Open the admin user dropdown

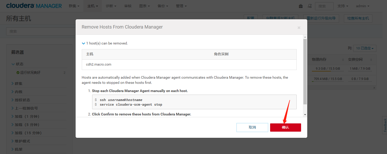point(362,6)
